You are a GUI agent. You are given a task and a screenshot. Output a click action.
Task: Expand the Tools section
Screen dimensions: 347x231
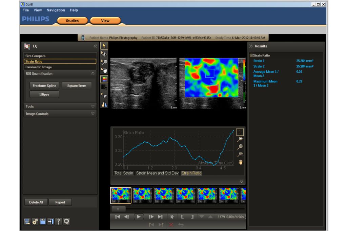(93, 106)
